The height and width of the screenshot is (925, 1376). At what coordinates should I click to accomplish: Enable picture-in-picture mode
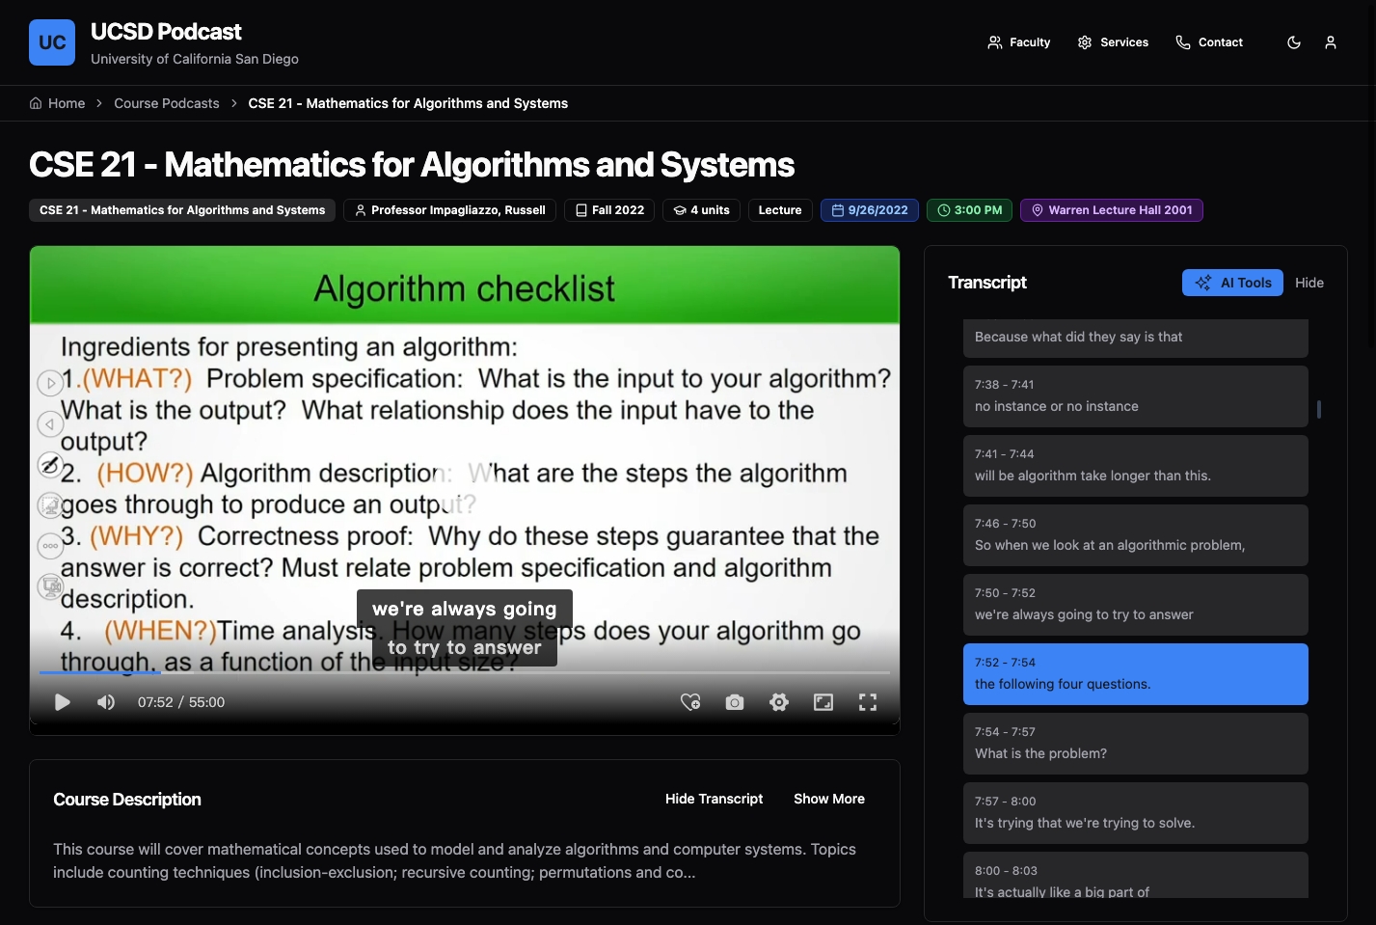coord(823,702)
